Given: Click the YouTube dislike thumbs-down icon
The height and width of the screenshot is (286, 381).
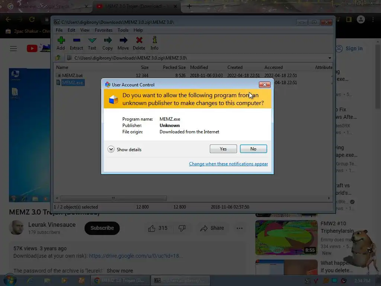Looking at the screenshot, I should click(182, 228).
